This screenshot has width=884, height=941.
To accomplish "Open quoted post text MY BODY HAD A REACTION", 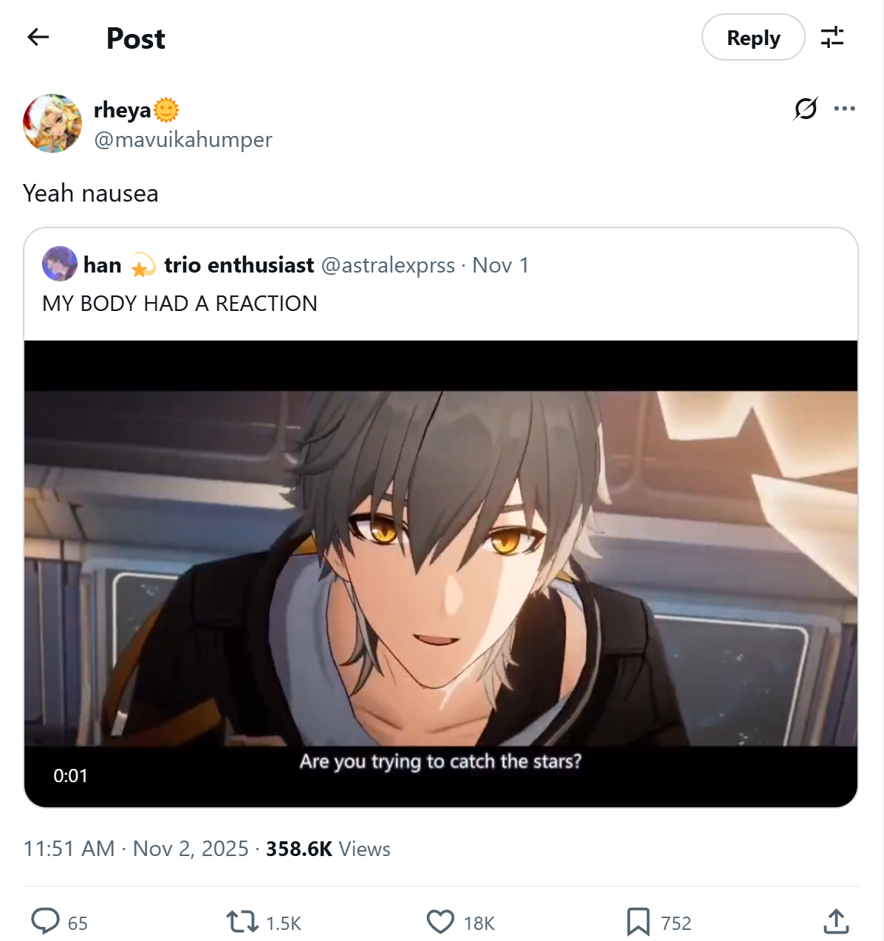I will pyautogui.click(x=179, y=304).
